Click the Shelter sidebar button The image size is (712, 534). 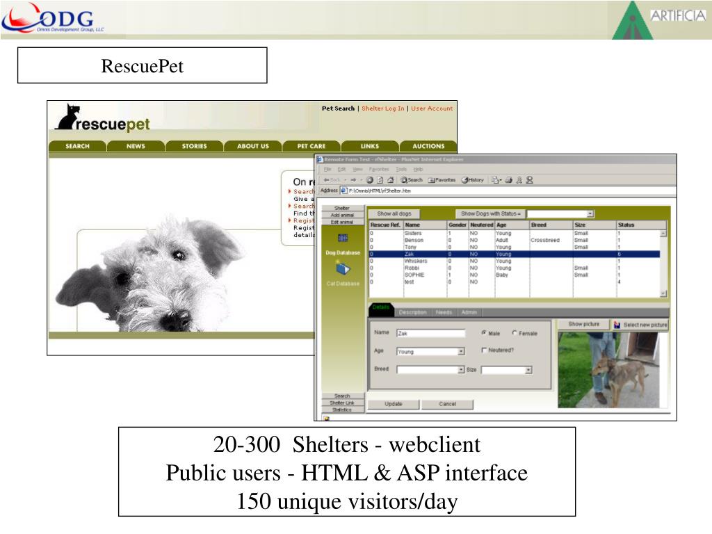[342, 208]
